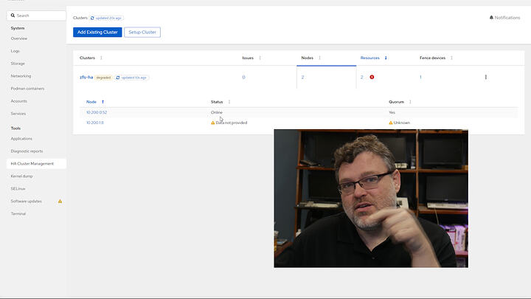Viewport: 531px width, 299px height.
Task: Click the degraded status badge
Action: click(x=103, y=78)
